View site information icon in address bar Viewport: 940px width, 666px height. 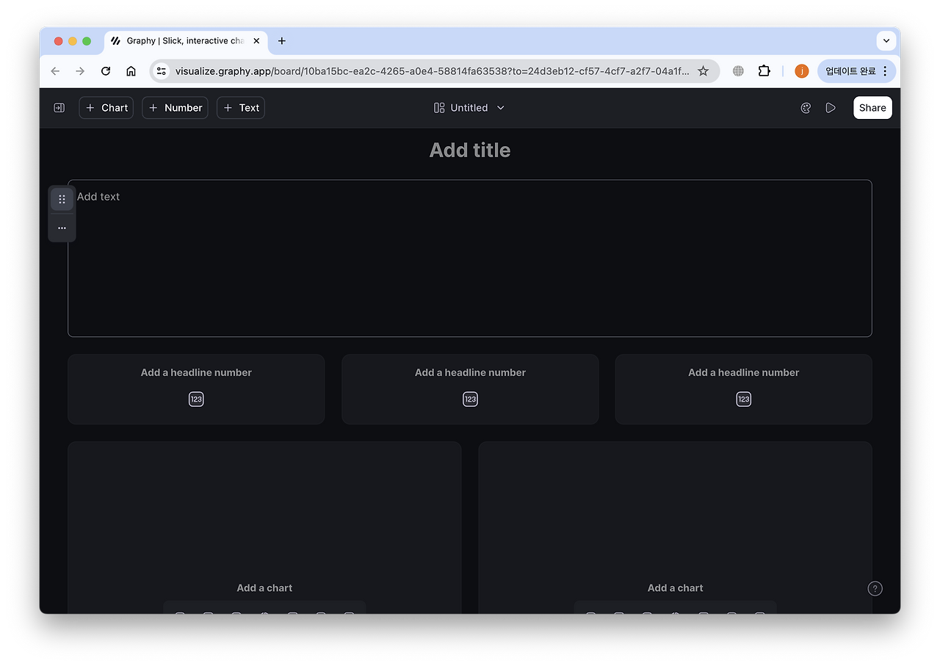point(162,71)
